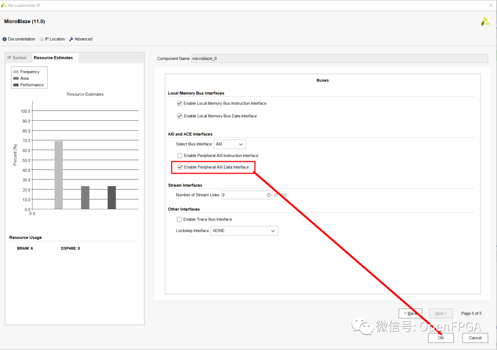Screen dimensions: 497x350
Task: Click the 'MicroBlaze (11.0)' heading
Action: (24, 21)
